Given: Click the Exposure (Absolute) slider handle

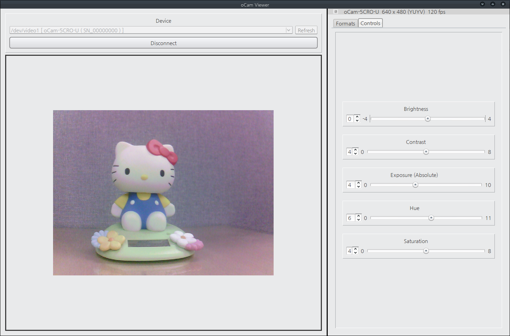Looking at the screenshot, I should 415,185.
